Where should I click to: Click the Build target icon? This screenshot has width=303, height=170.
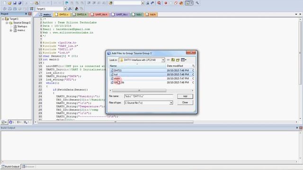click(9, 8)
